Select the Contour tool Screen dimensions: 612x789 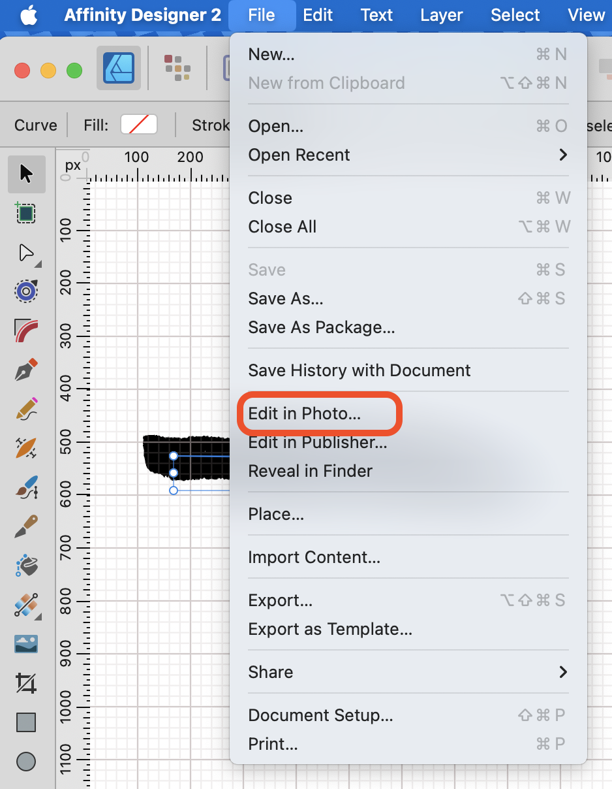point(26,291)
